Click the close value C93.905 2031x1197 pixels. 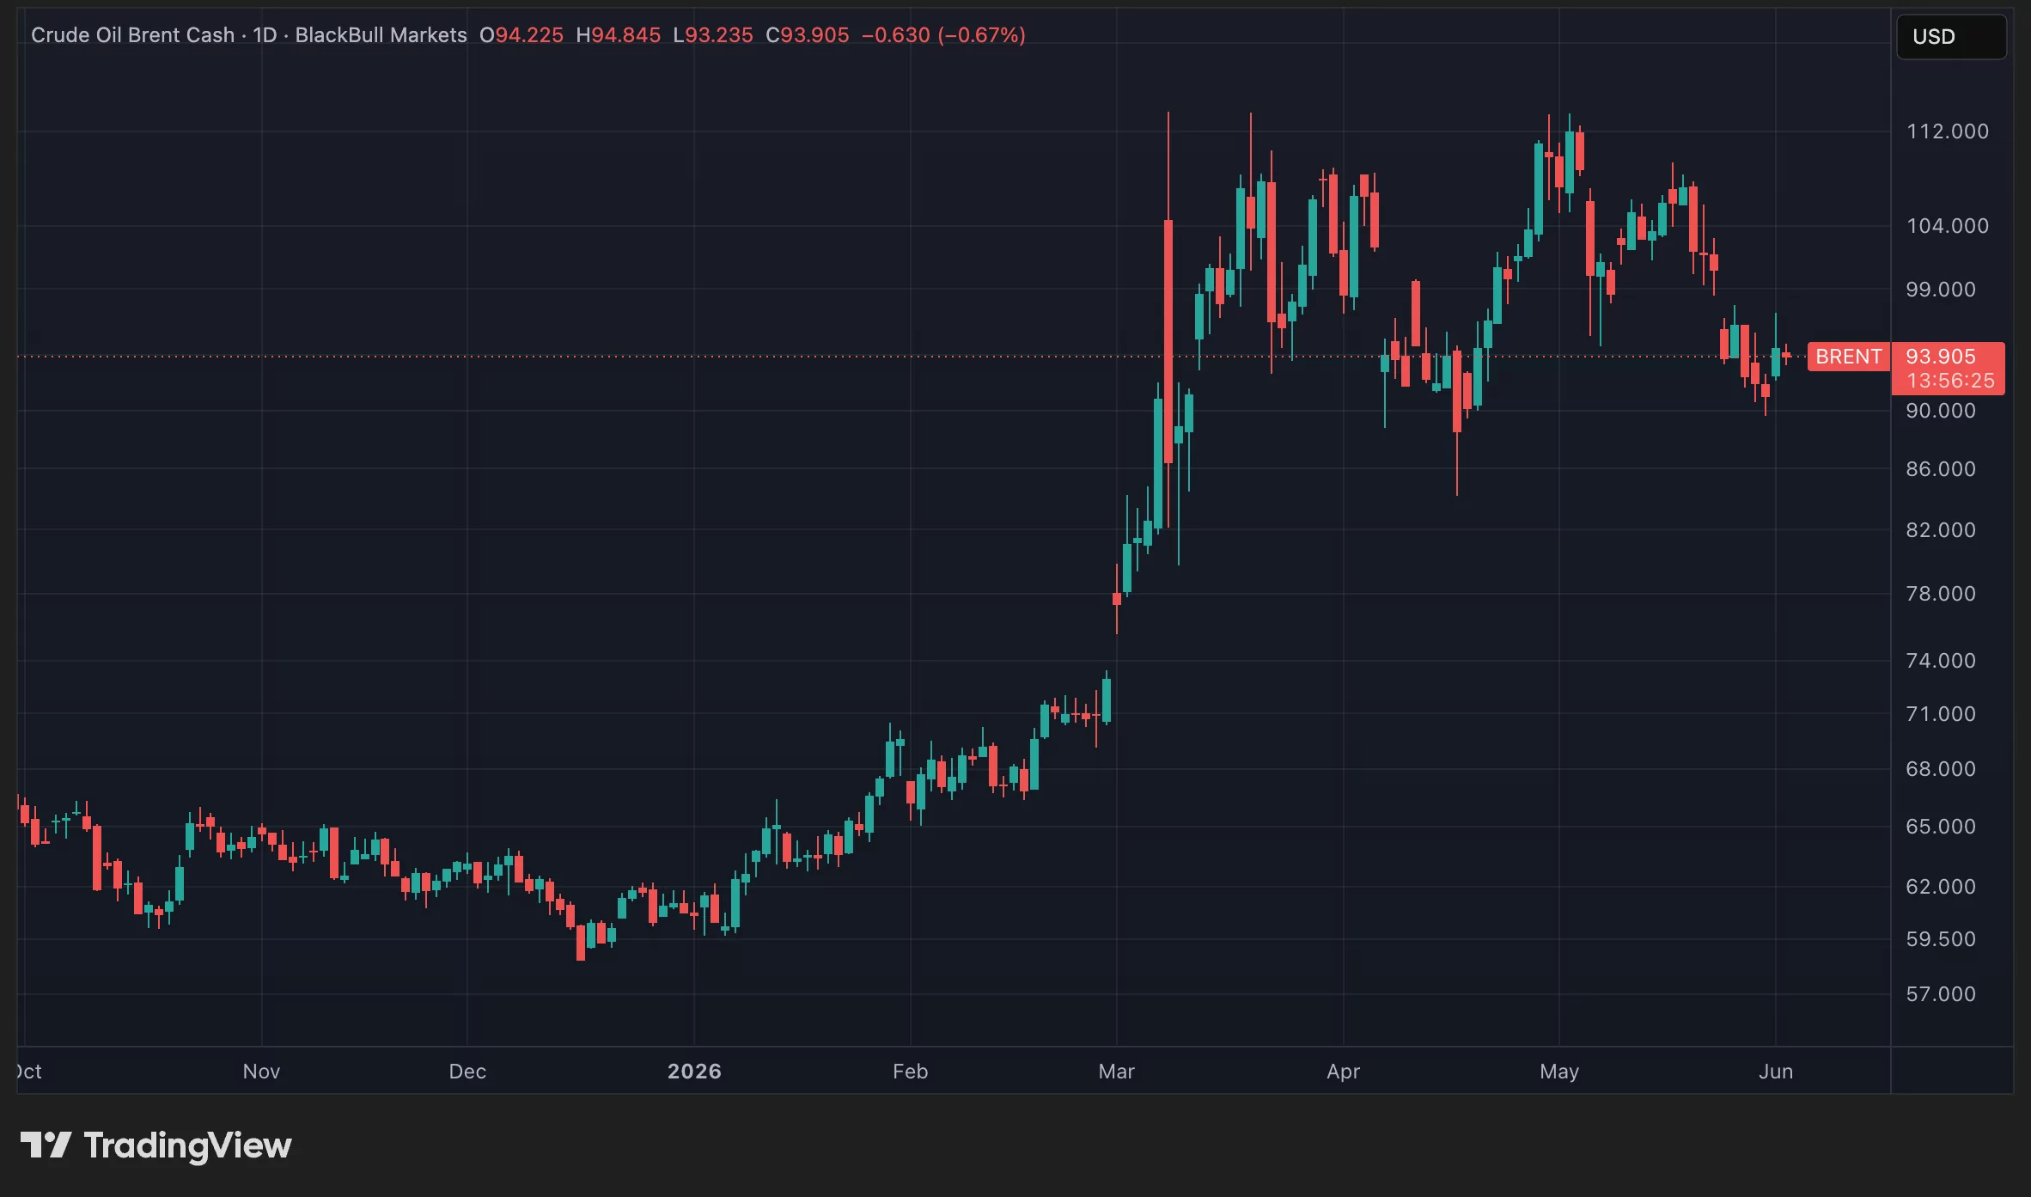807,35
